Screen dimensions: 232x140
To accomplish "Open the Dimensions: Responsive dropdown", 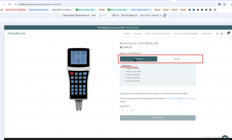I will tap(76, 15).
